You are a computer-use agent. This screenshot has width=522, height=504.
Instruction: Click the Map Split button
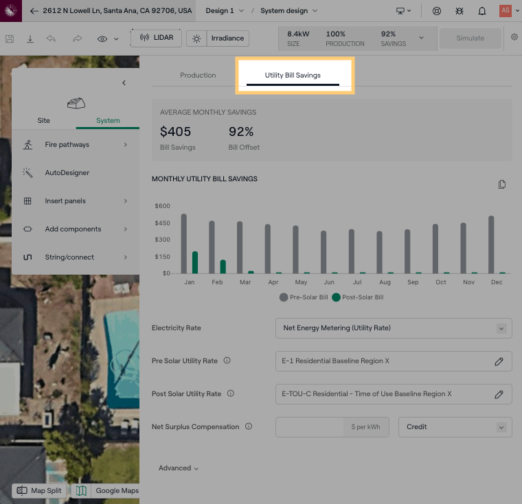40,491
